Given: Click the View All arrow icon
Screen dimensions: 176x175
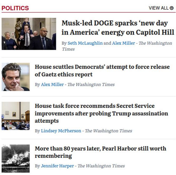Looking at the screenshot, I should click(x=172, y=8).
